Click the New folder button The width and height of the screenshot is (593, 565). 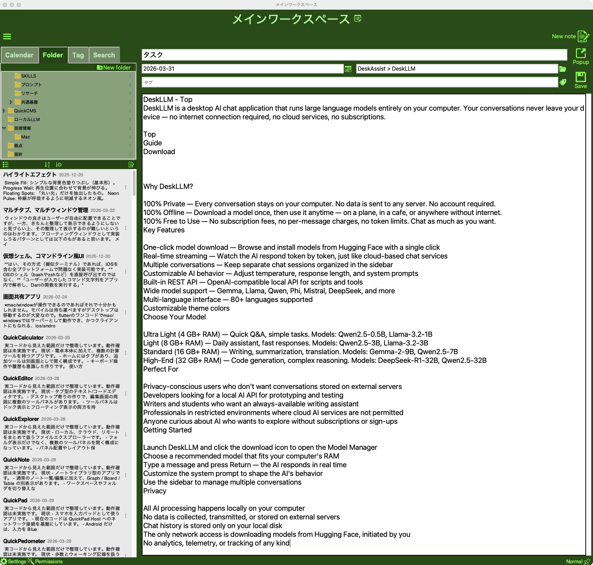(114, 67)
